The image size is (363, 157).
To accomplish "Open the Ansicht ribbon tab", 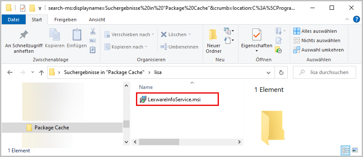I will 97,20.
